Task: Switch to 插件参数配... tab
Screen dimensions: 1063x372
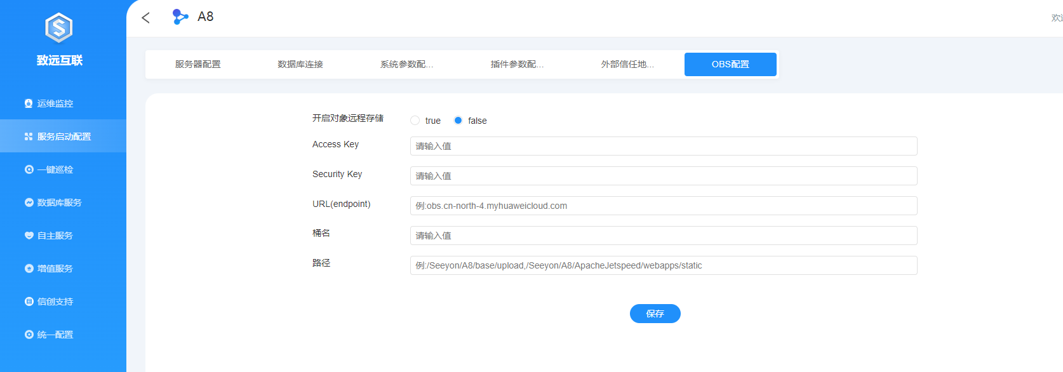Action: pos(517,64)
